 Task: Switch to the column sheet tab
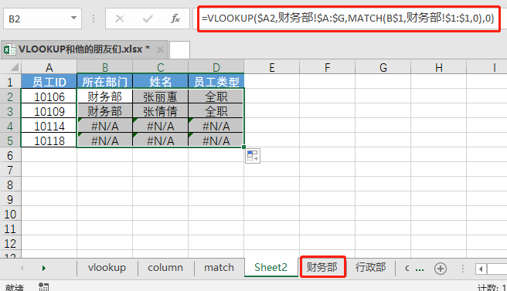point(165,268)
